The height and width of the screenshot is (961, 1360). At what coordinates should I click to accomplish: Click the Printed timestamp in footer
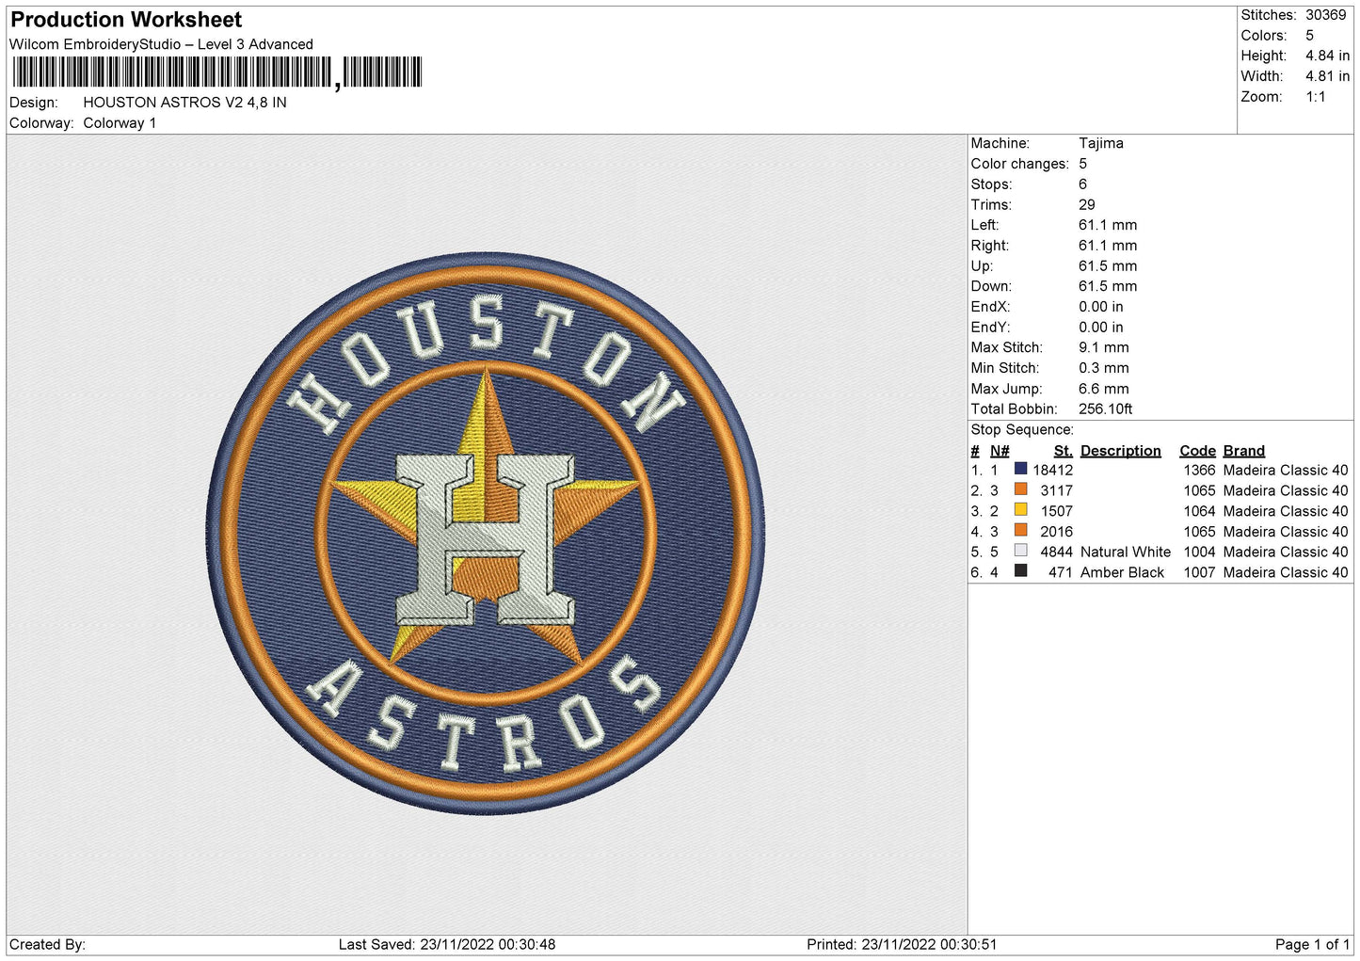902,945
